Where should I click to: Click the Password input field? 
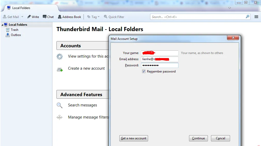coord(160,65)
